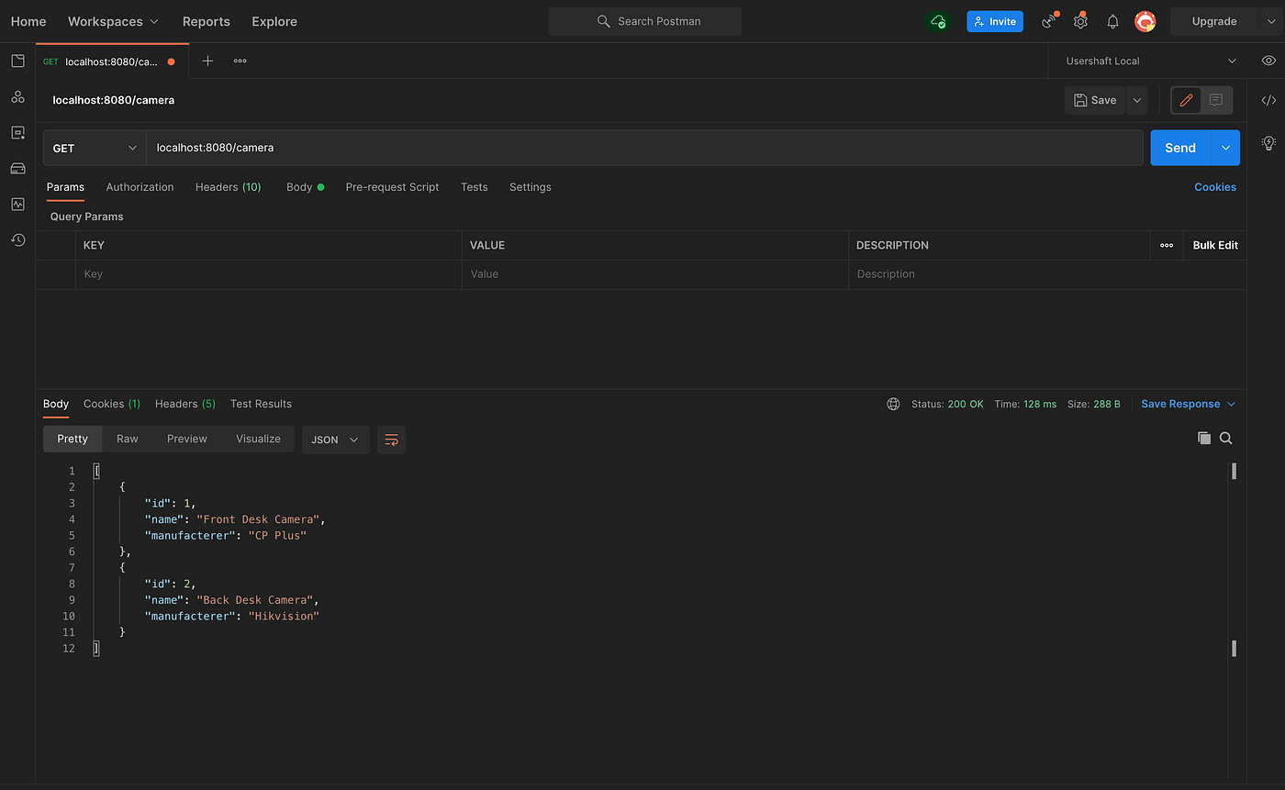Open the GET method dropdown
Image resolution: width=1285 pixels, height=790 pixels.
click(x=95, y=147)
